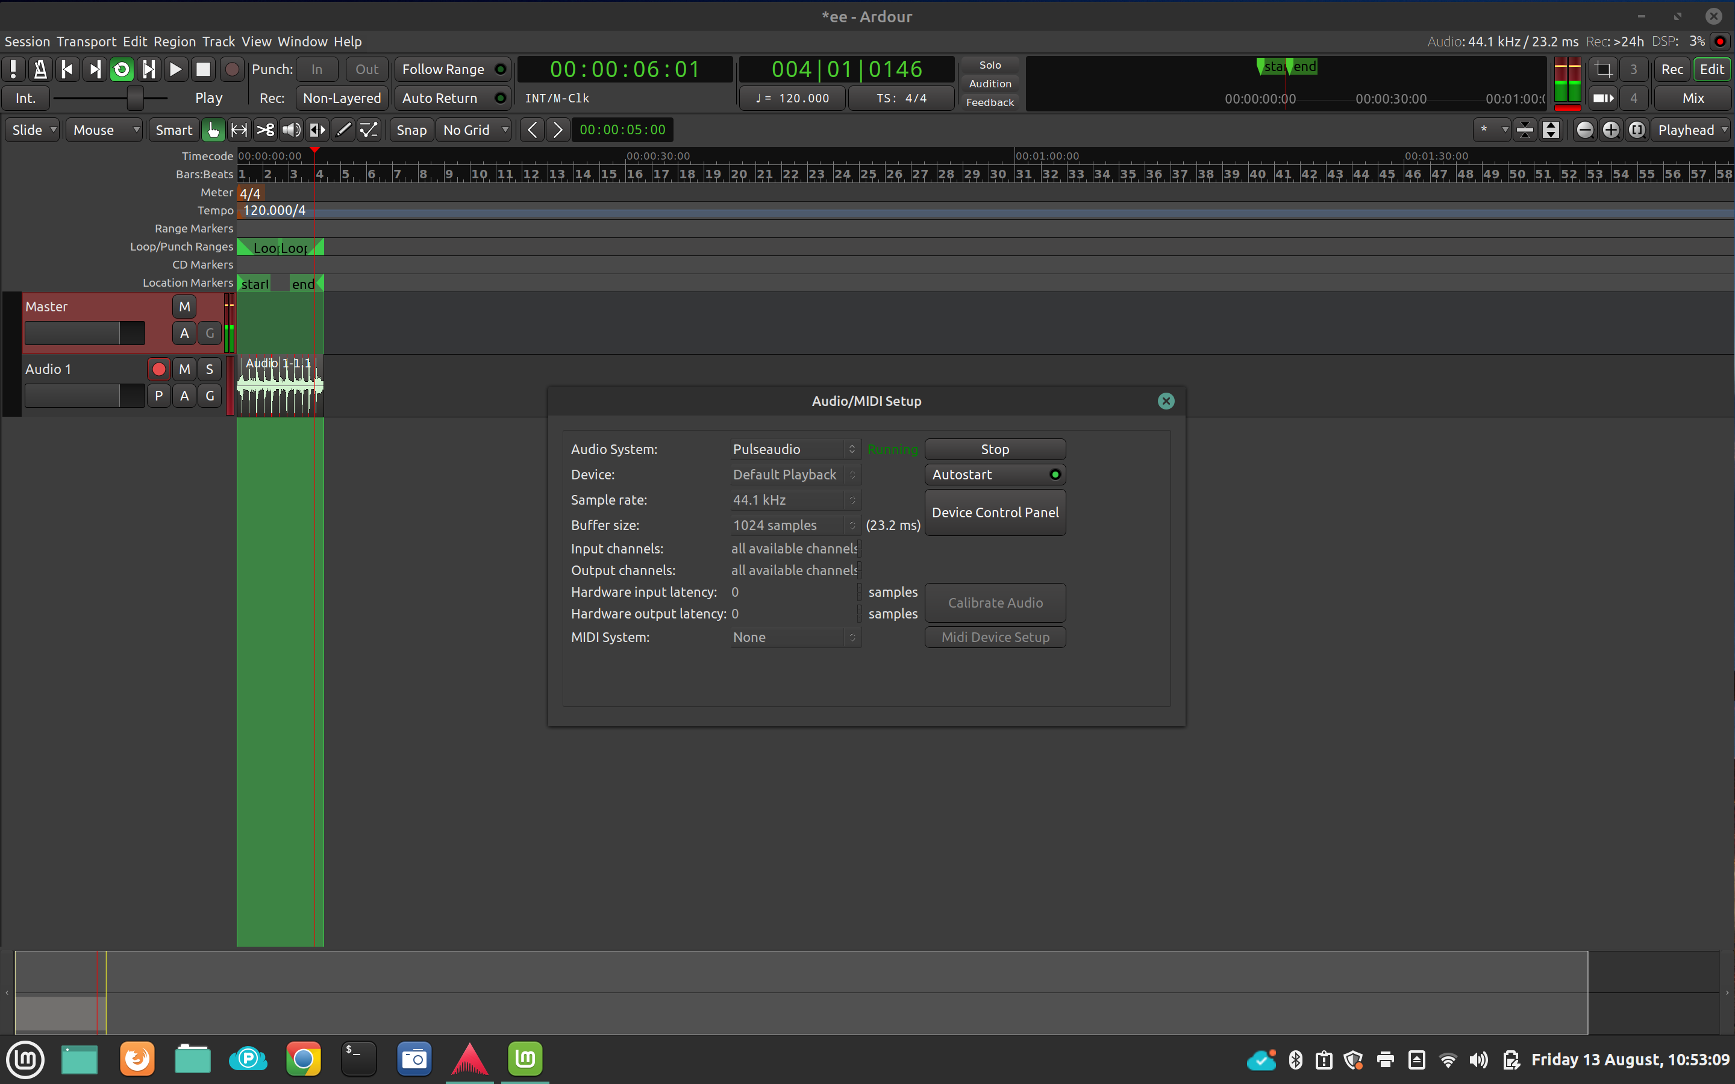The height and width of the screenshot is (1084, 1735).
Task: Enable the Follow Range toggle
Action: tap(452, 69)
